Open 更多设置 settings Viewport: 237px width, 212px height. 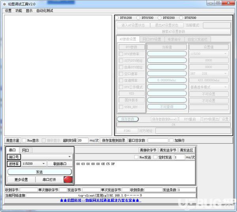click(x=21, y=180)
